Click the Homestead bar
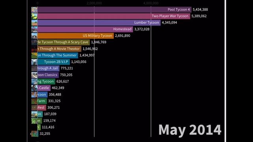 point(85,29)
